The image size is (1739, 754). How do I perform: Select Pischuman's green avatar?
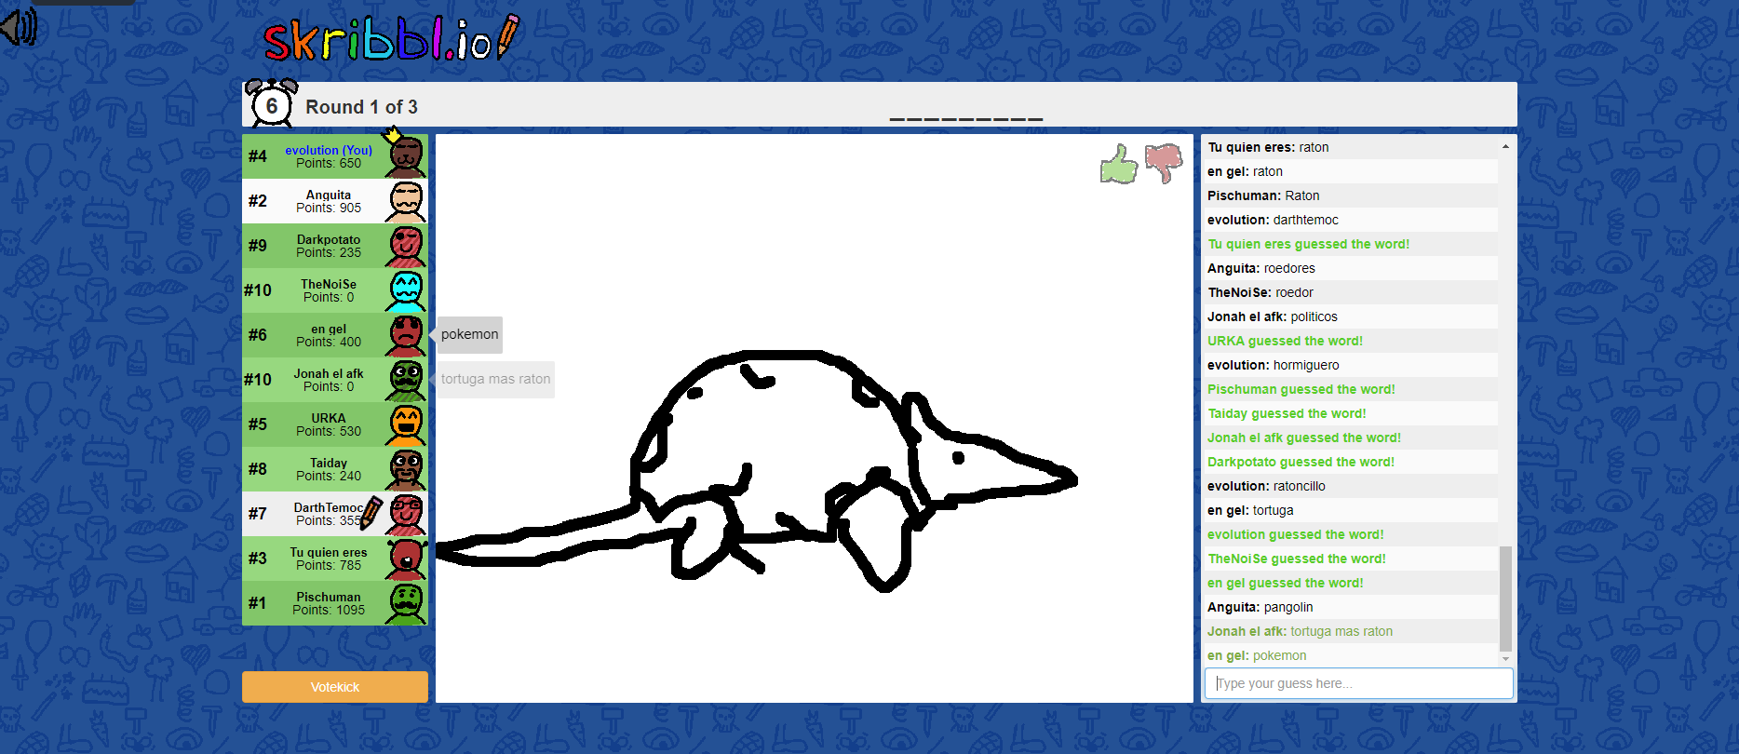pyautogui.click(x=406, y=603)
